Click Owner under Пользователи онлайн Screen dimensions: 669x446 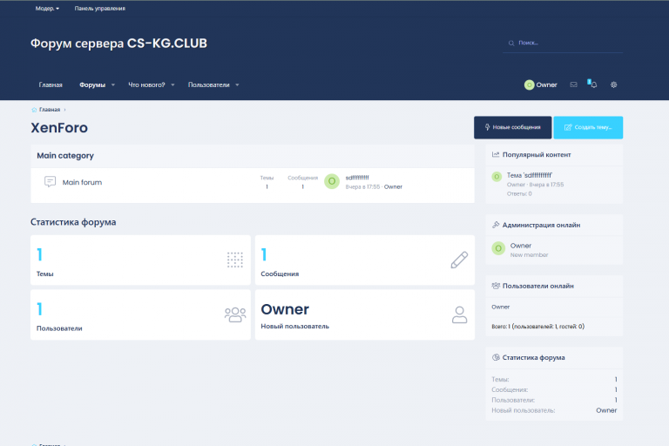[501, 307]
